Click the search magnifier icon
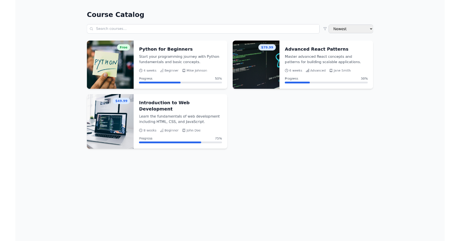Screen dimensions: 460x241 click(91, 29)
